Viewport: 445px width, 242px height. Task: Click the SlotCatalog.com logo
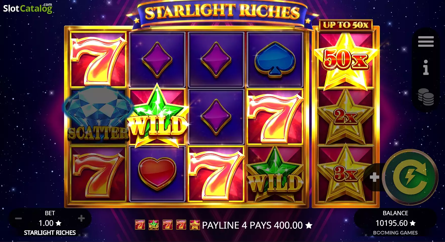tap(28, 8)
